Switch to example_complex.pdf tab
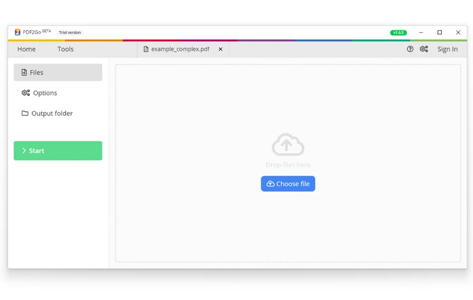Screen dimensions: 473x300 pyautogui.click(x=183, y=49)
